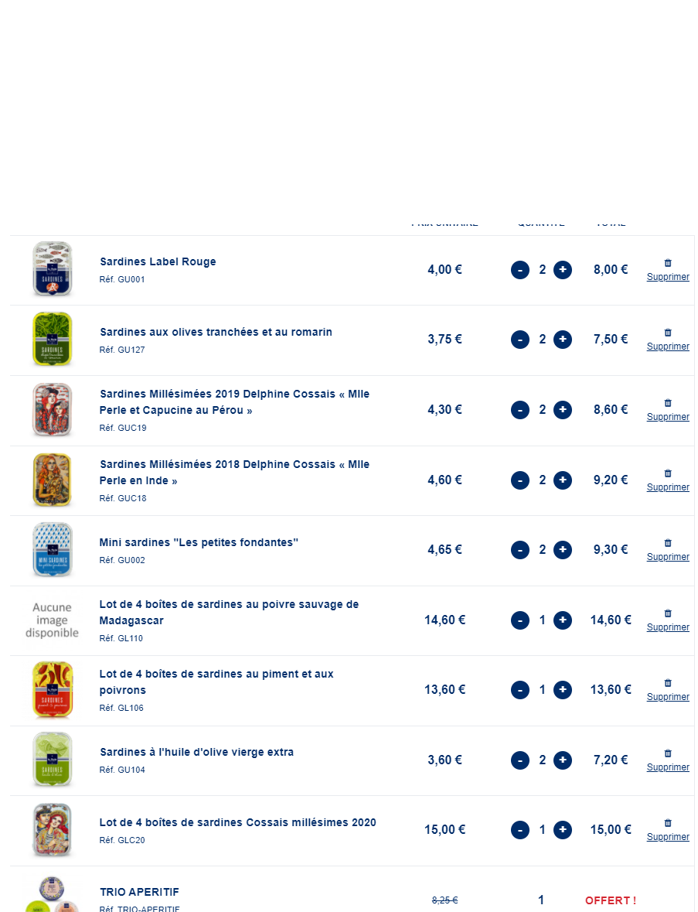Viewport: 698px width, 912px height.
Task: Open Mini sardines "Les petites fondantes" product link
Action: point(199,542)
